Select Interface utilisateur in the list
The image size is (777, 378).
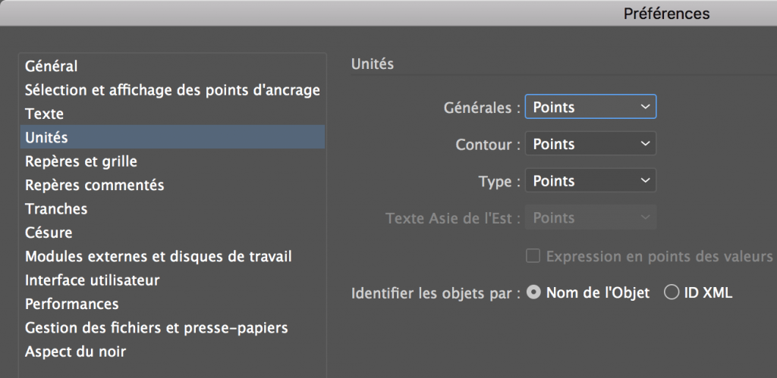tap(92, 280)
